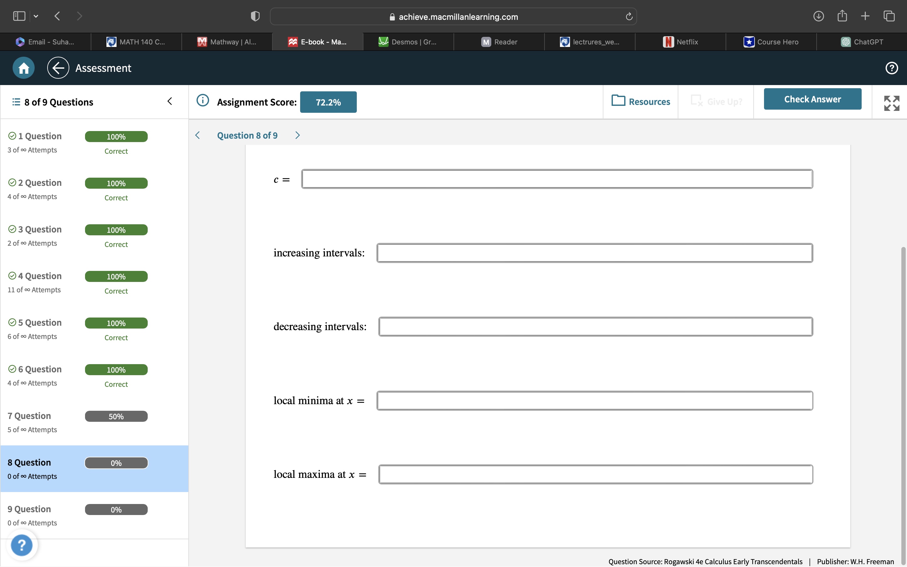The width and height of the screenshot is (907, 567).
Task: Click the Home icon button
Action: pyautogui.click(x=24, y=68)
